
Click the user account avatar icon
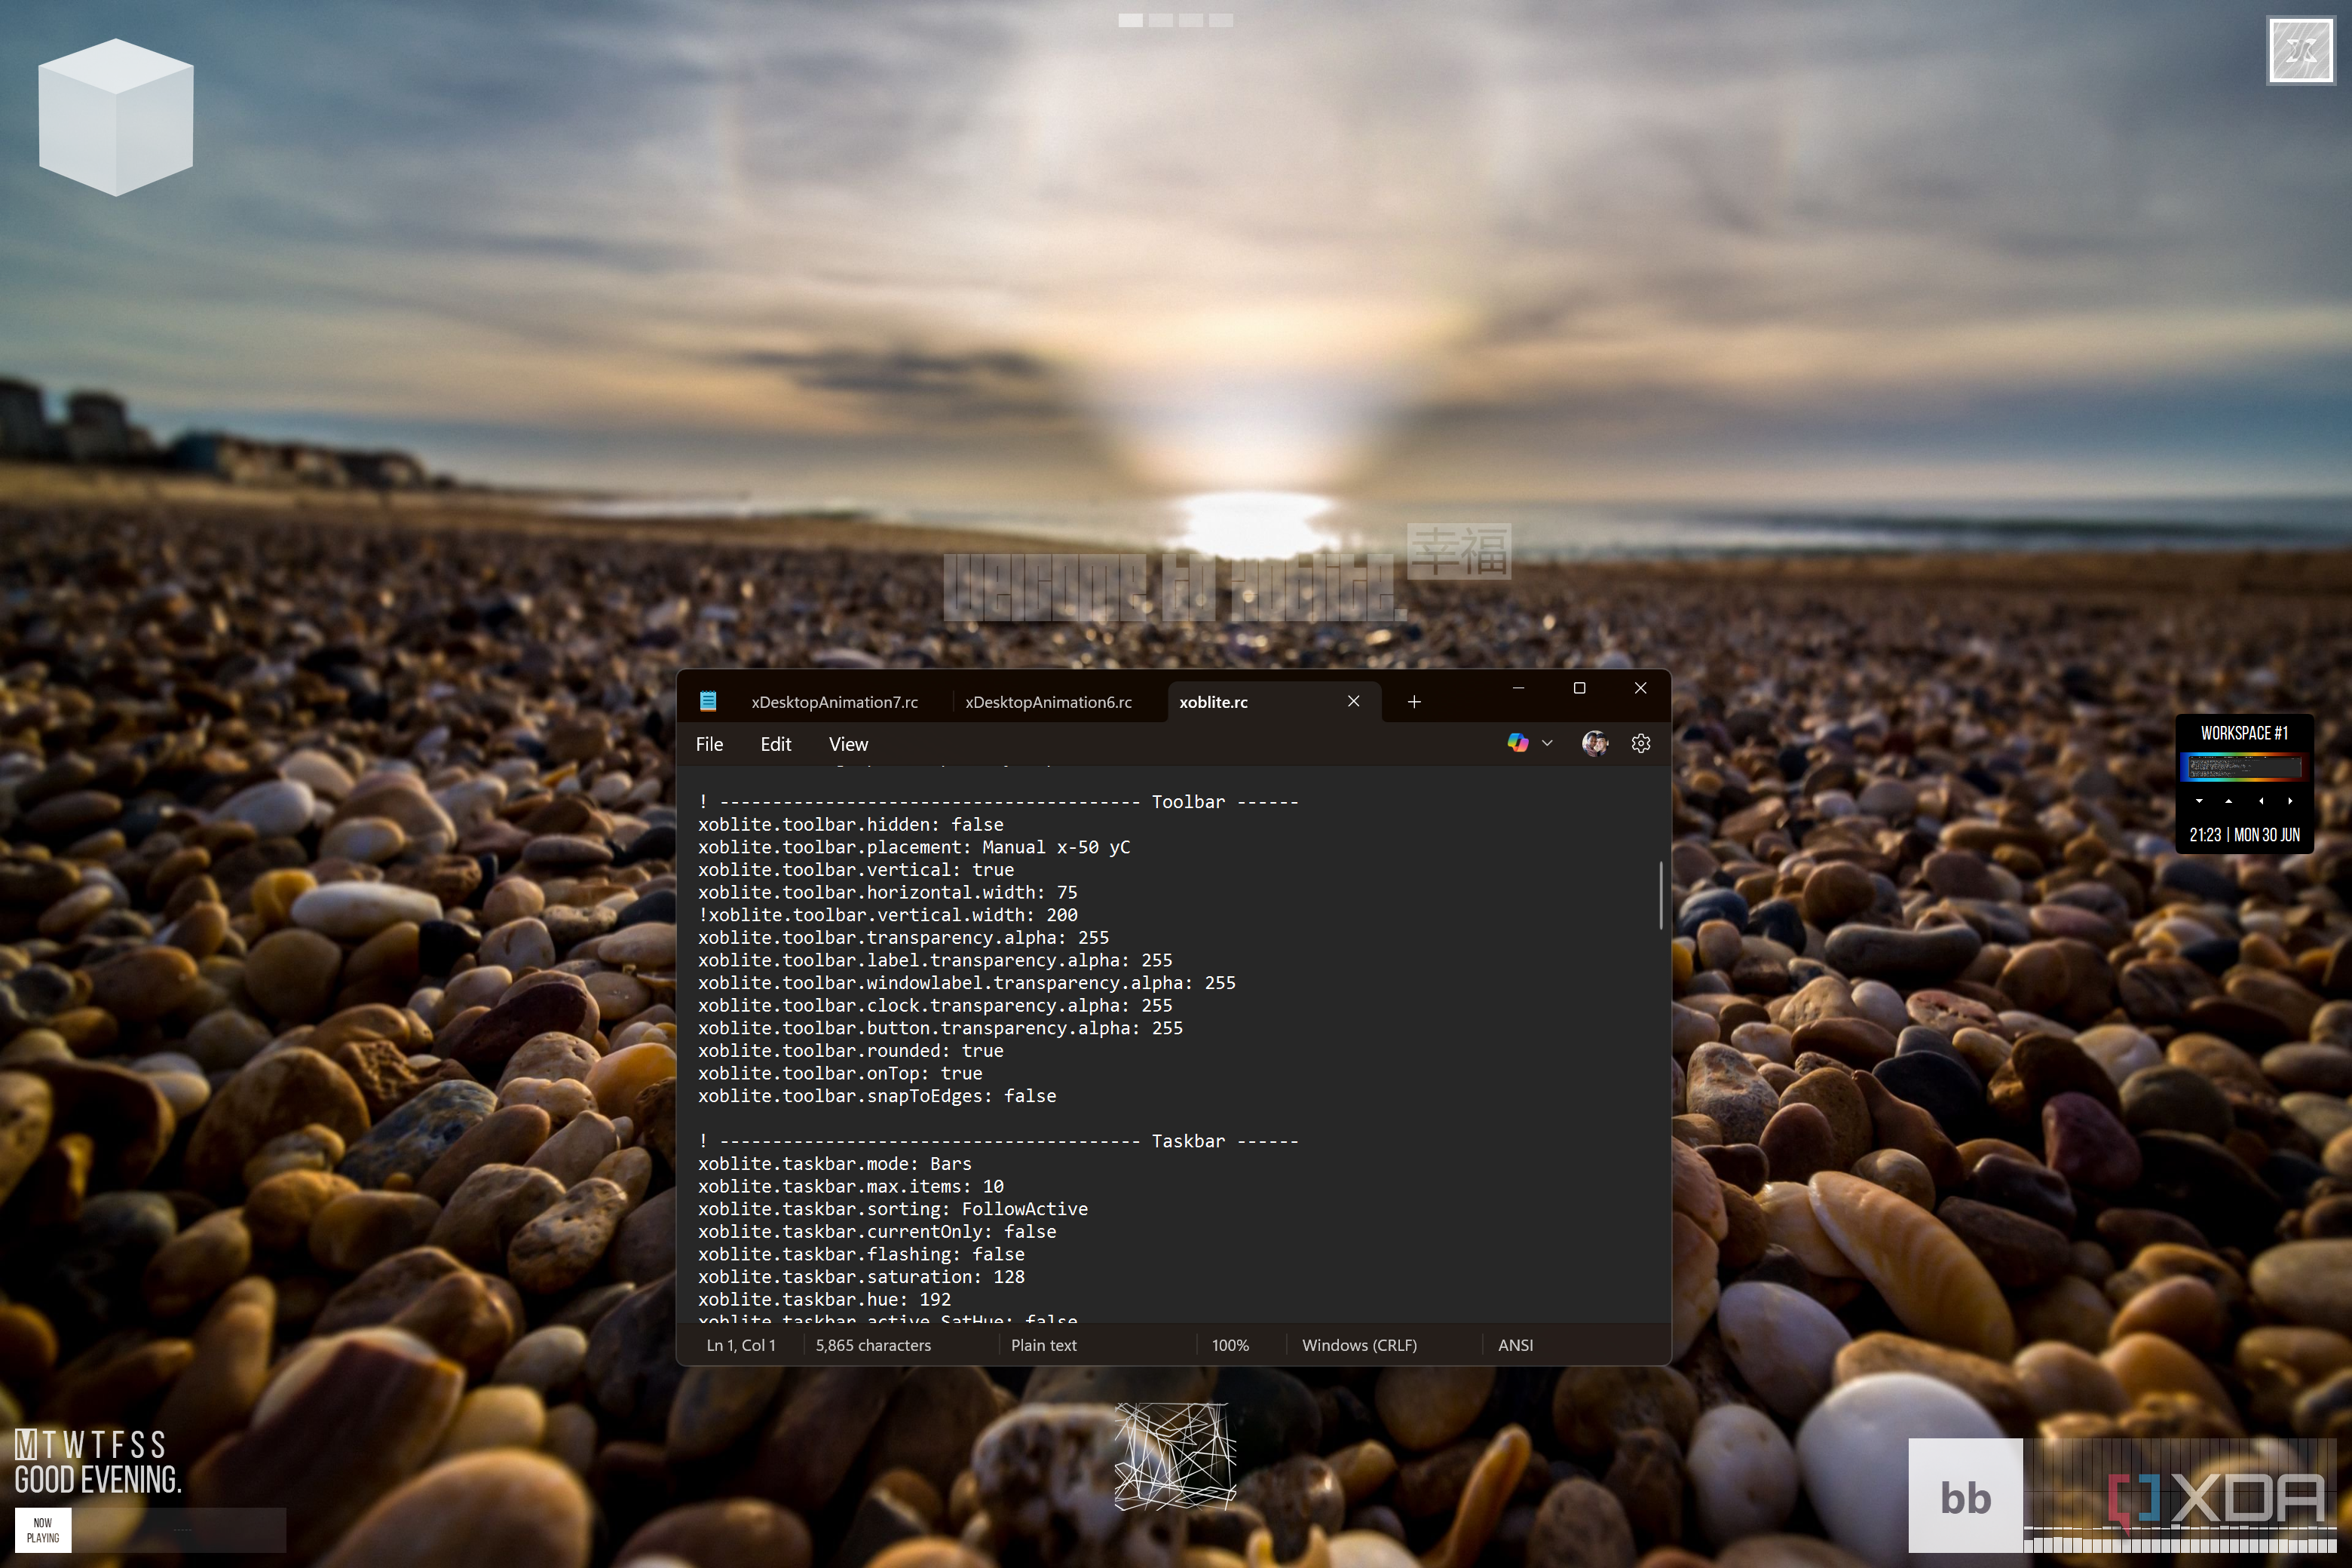pyautogui.click(x=1594, y=743)
